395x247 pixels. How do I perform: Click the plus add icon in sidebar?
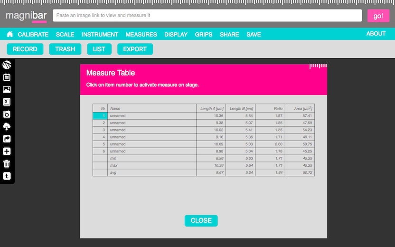7,151
